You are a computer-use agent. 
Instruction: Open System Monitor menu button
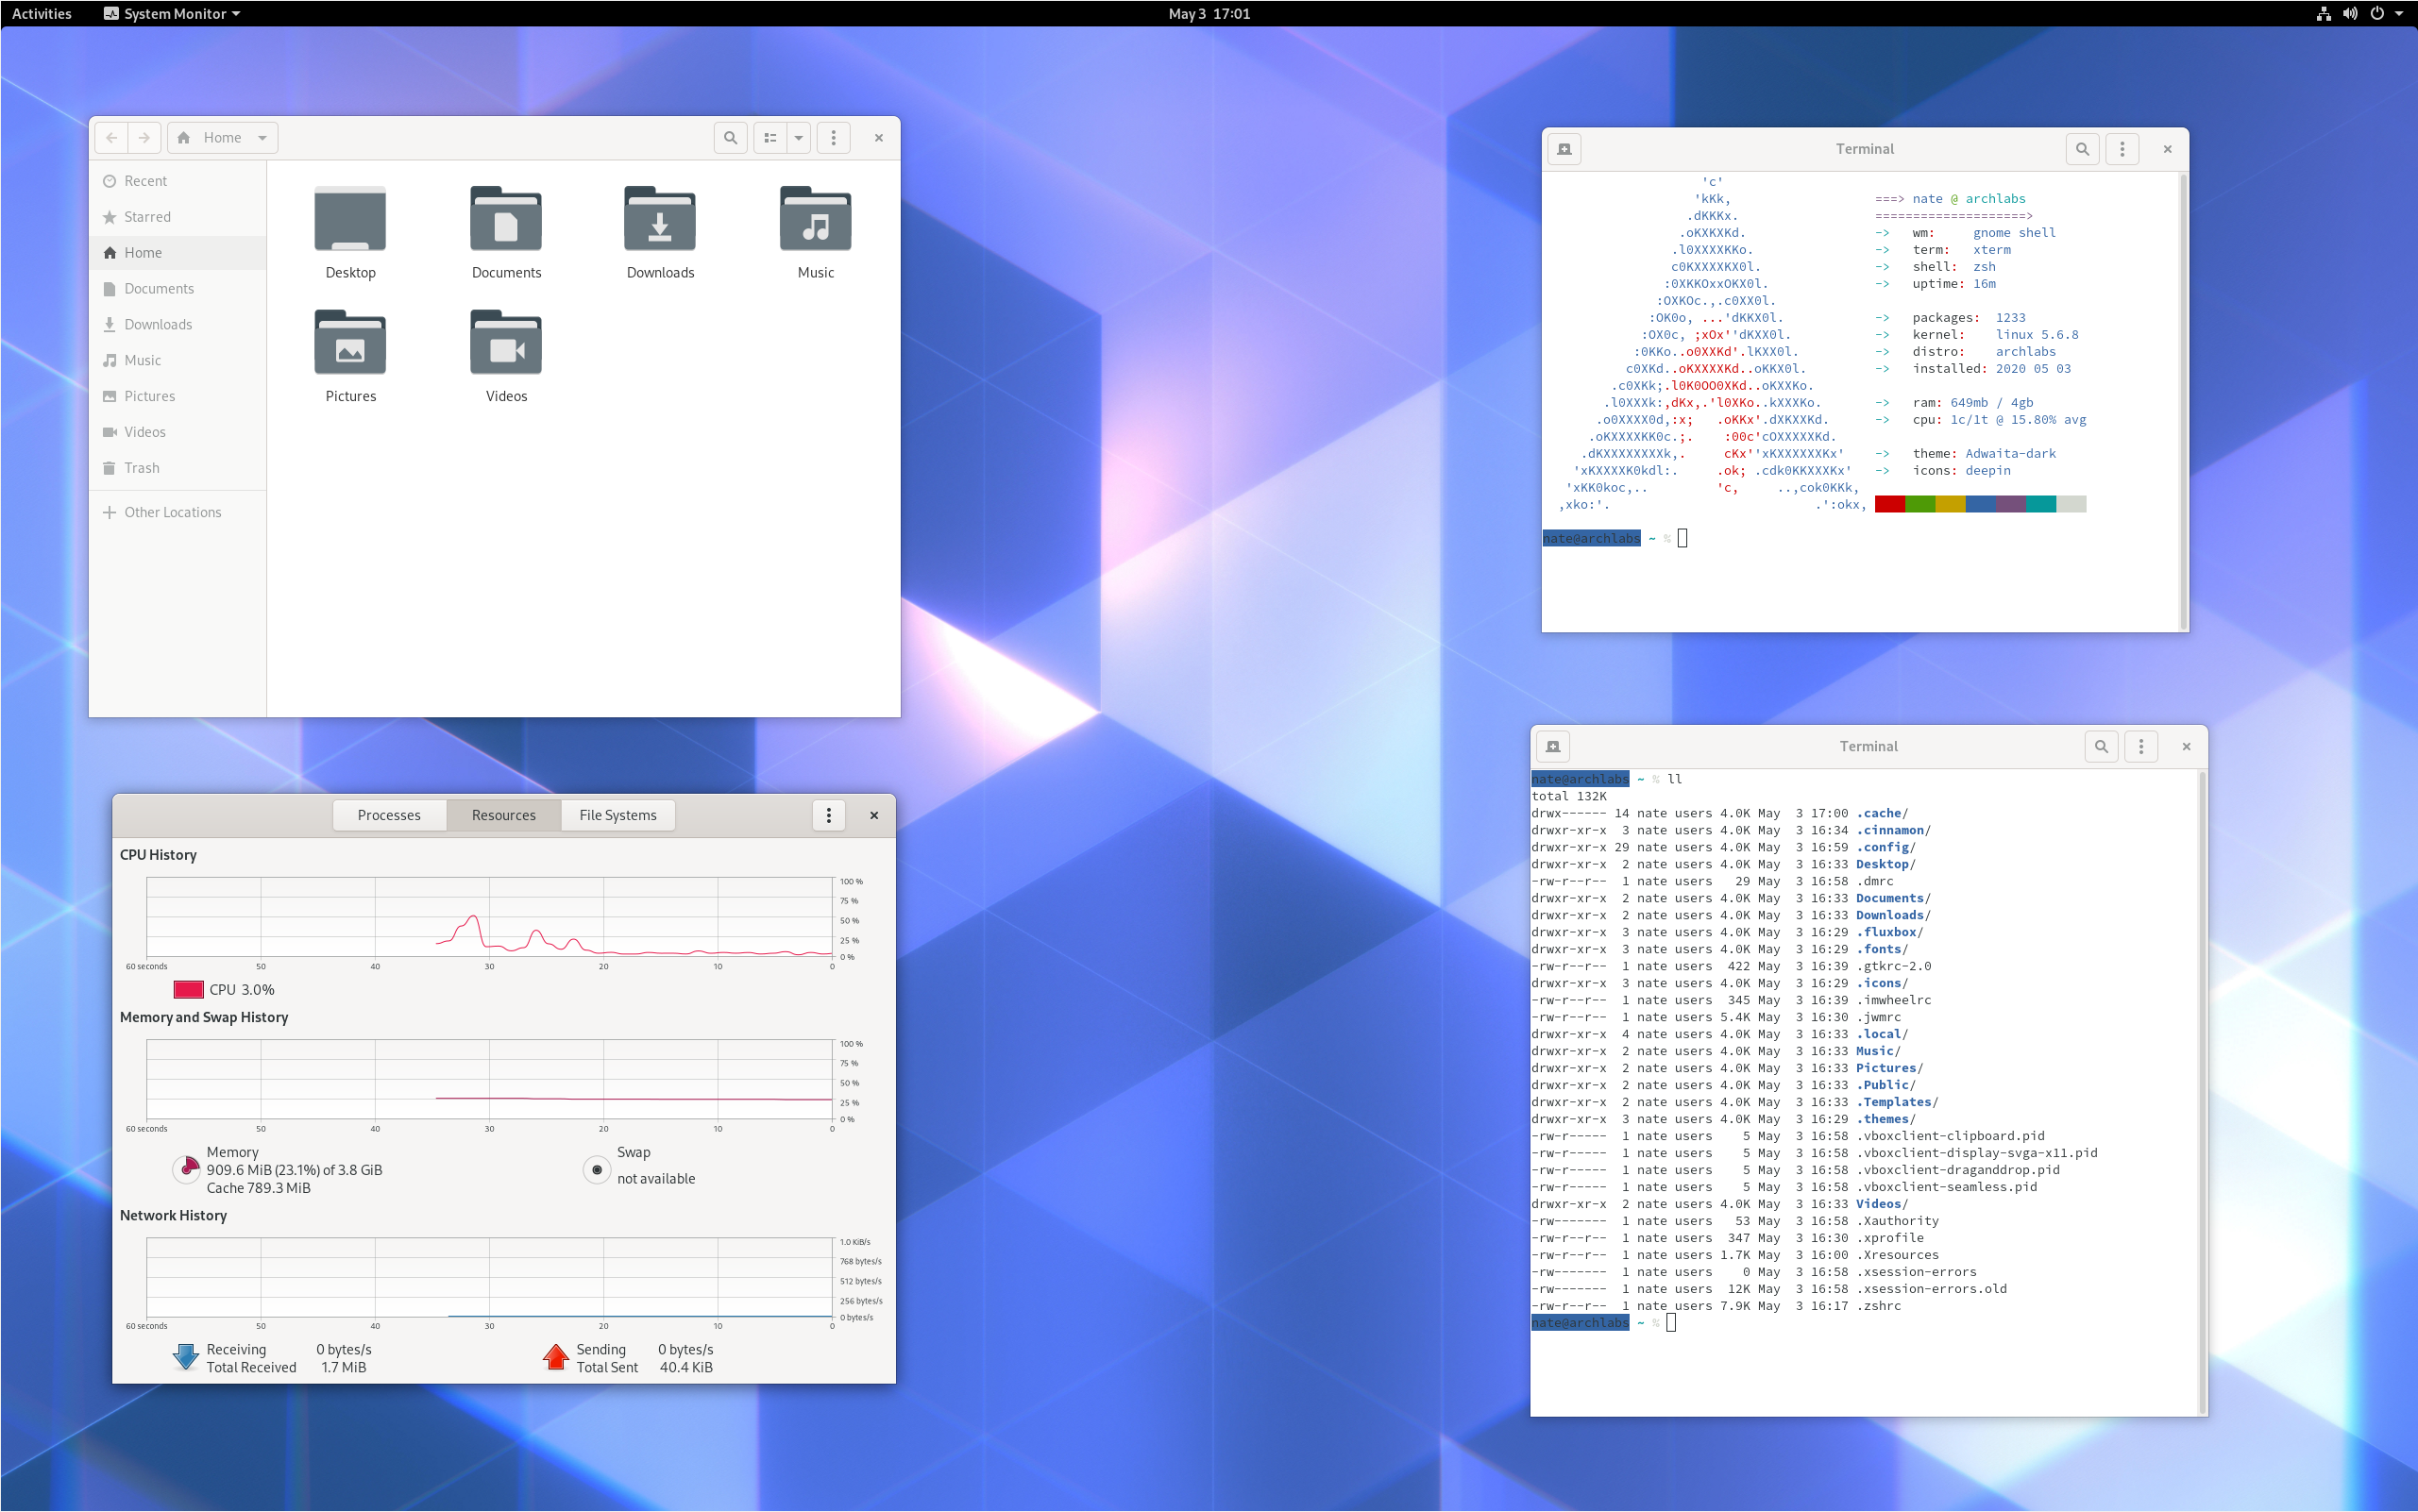tap(828, 815)
